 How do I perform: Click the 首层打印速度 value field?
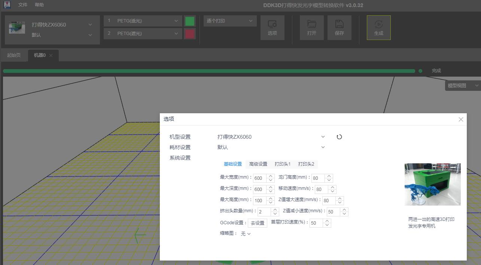(316, 223)
